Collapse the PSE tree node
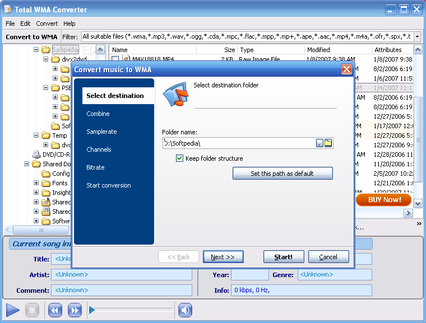 pyautogui.click(x=45, y=87)
